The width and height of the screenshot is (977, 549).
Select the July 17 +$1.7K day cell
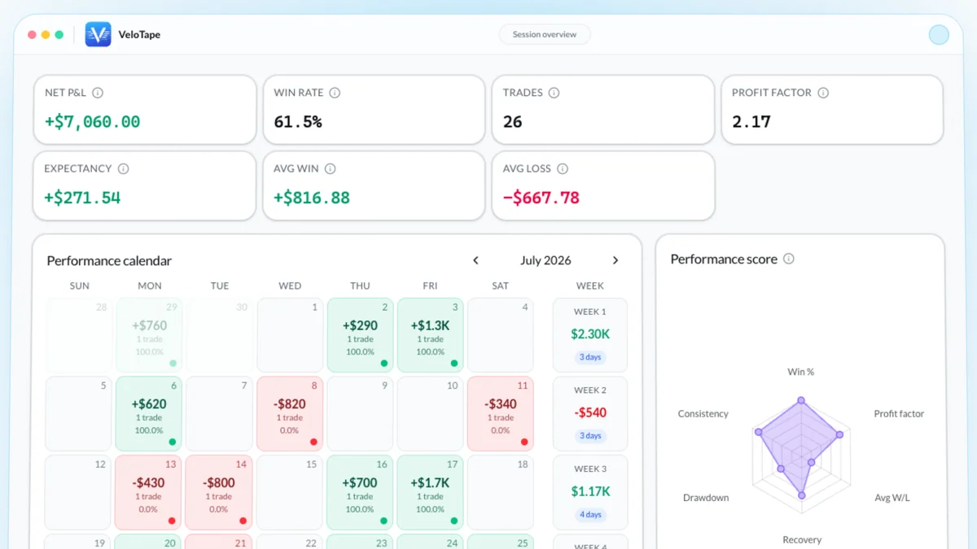[430, 492]
